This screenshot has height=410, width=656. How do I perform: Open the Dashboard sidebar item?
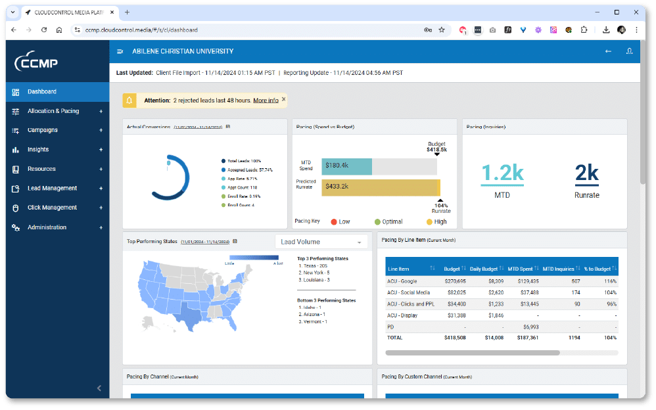57,91
